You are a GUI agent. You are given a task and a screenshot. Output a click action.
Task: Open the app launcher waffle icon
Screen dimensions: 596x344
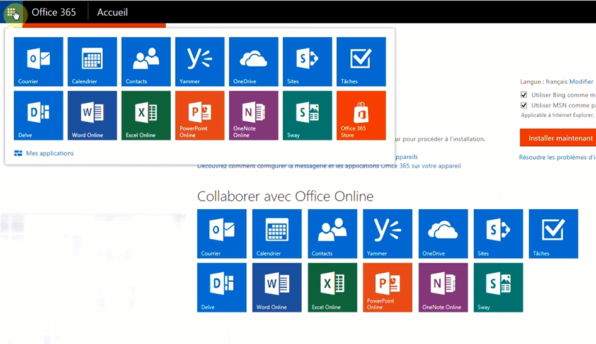point(11,12)
